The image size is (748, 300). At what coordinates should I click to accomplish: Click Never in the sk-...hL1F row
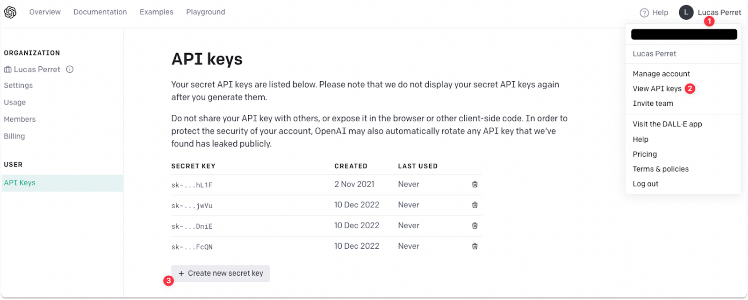pyautogui.click(x=409, y=184)
